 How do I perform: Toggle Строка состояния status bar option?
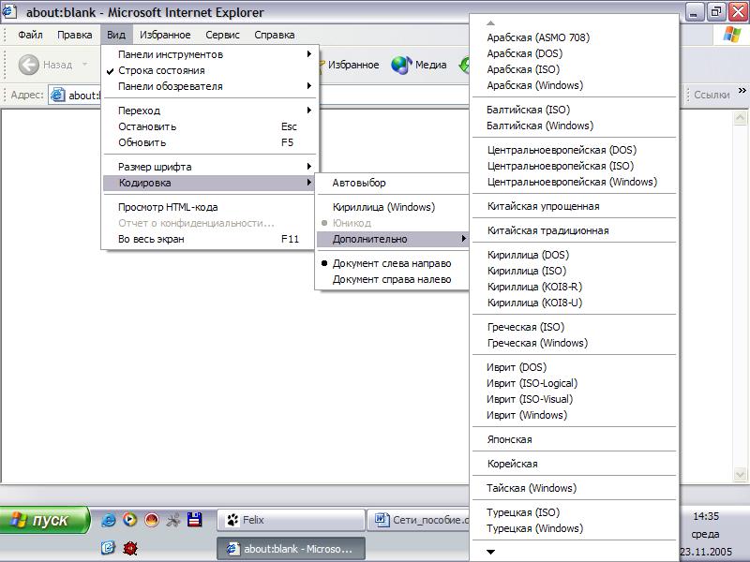209,70
